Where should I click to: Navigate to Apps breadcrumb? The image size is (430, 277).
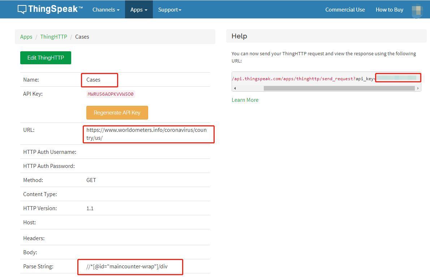pos(26,37)
